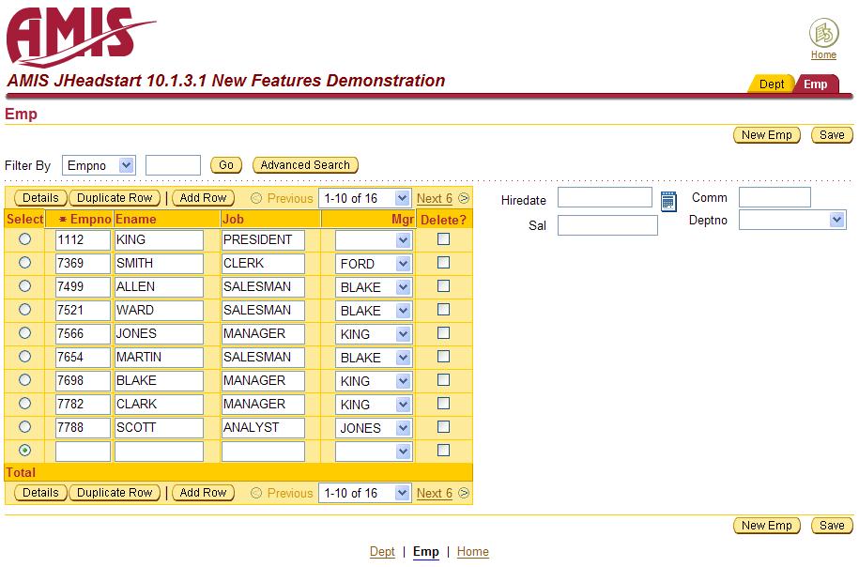Image resolution: width=859 pixels, height=567 pixels.
Task: Select the radio button for KING row
Action: click(25, 239)
